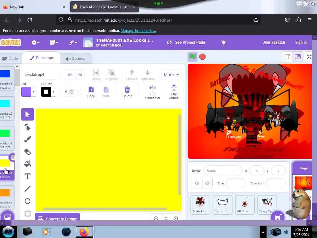Open Manage bookmarks link

[138, 31]
